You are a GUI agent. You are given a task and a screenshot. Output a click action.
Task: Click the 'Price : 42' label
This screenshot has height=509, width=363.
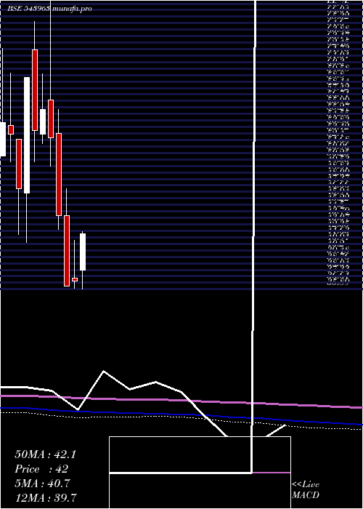click(41, 469)
